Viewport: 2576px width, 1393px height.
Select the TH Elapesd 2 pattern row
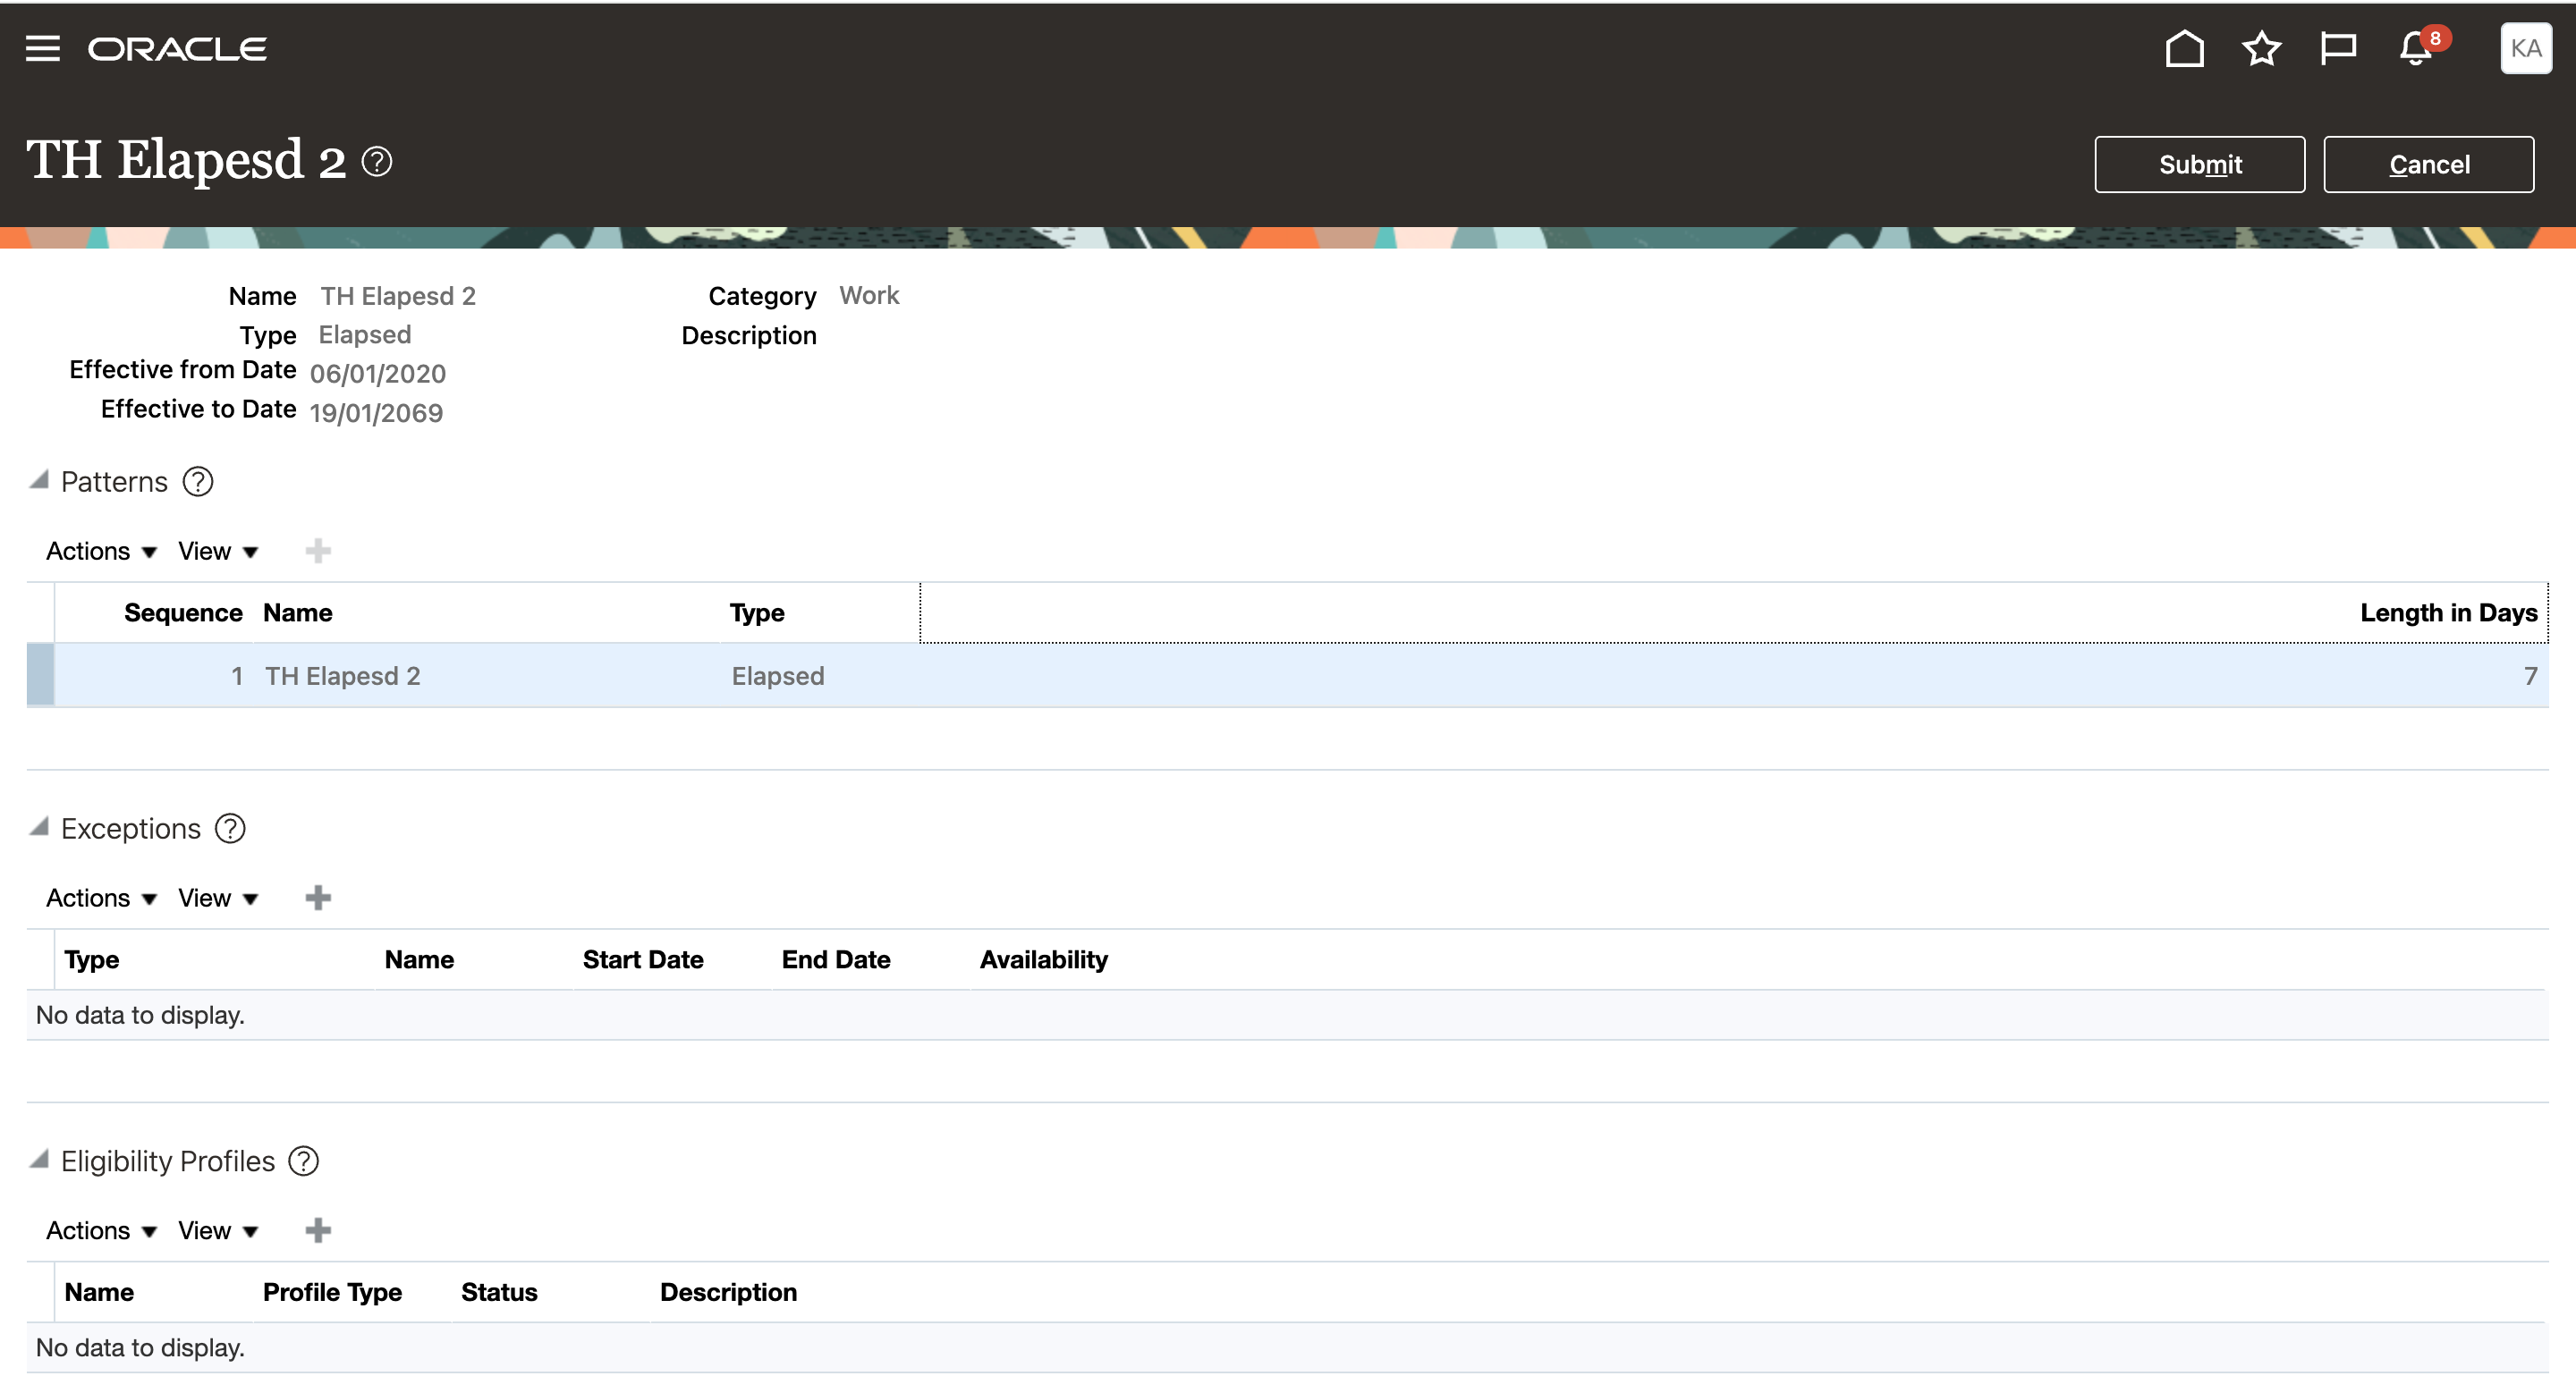click(x=342, y=677)
